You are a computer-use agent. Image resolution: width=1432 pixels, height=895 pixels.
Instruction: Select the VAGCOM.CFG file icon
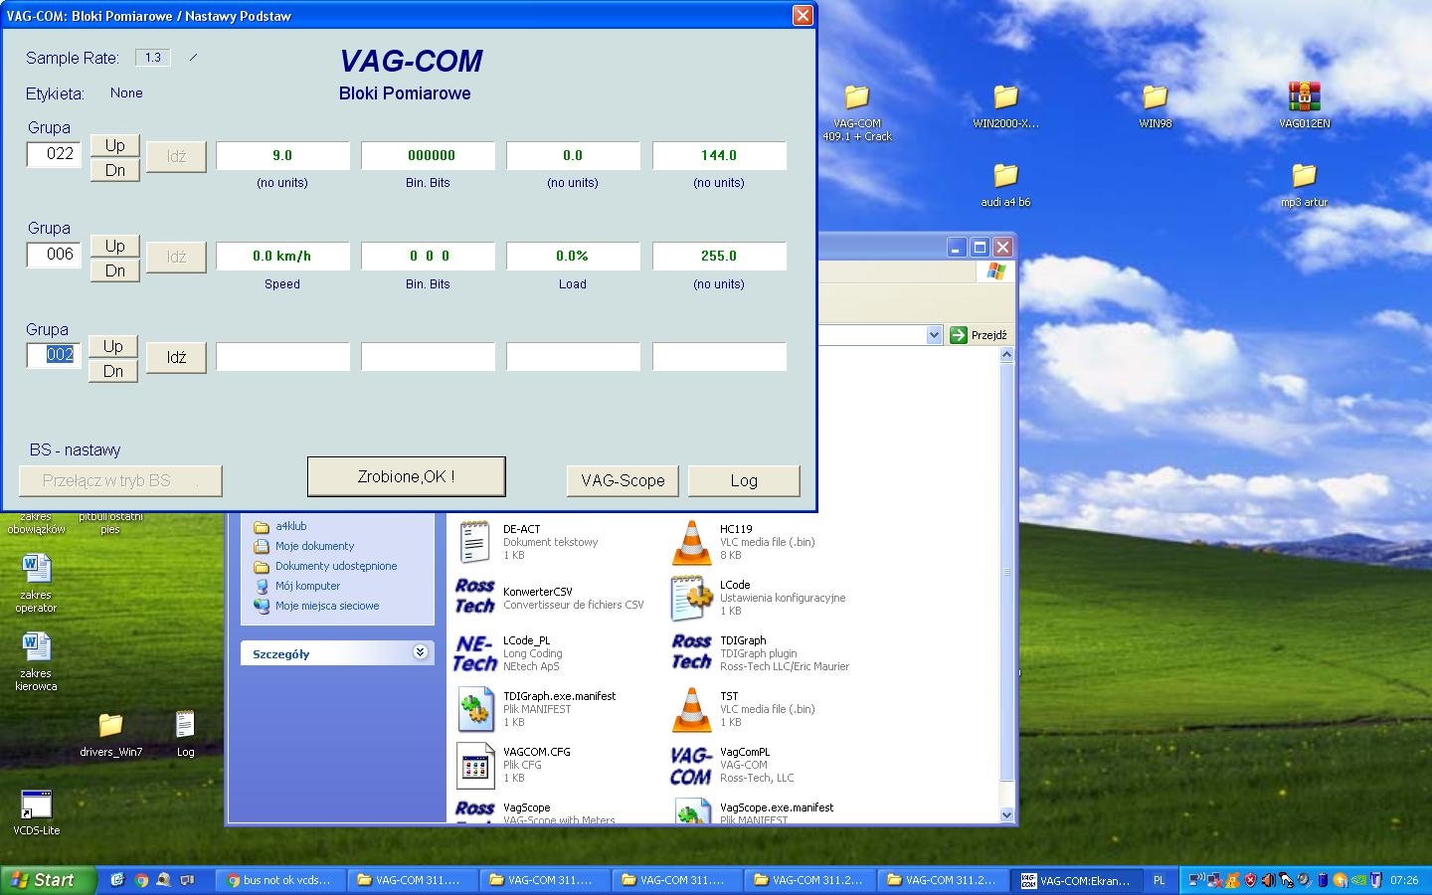pyautogui.click(x=474, y=765)
